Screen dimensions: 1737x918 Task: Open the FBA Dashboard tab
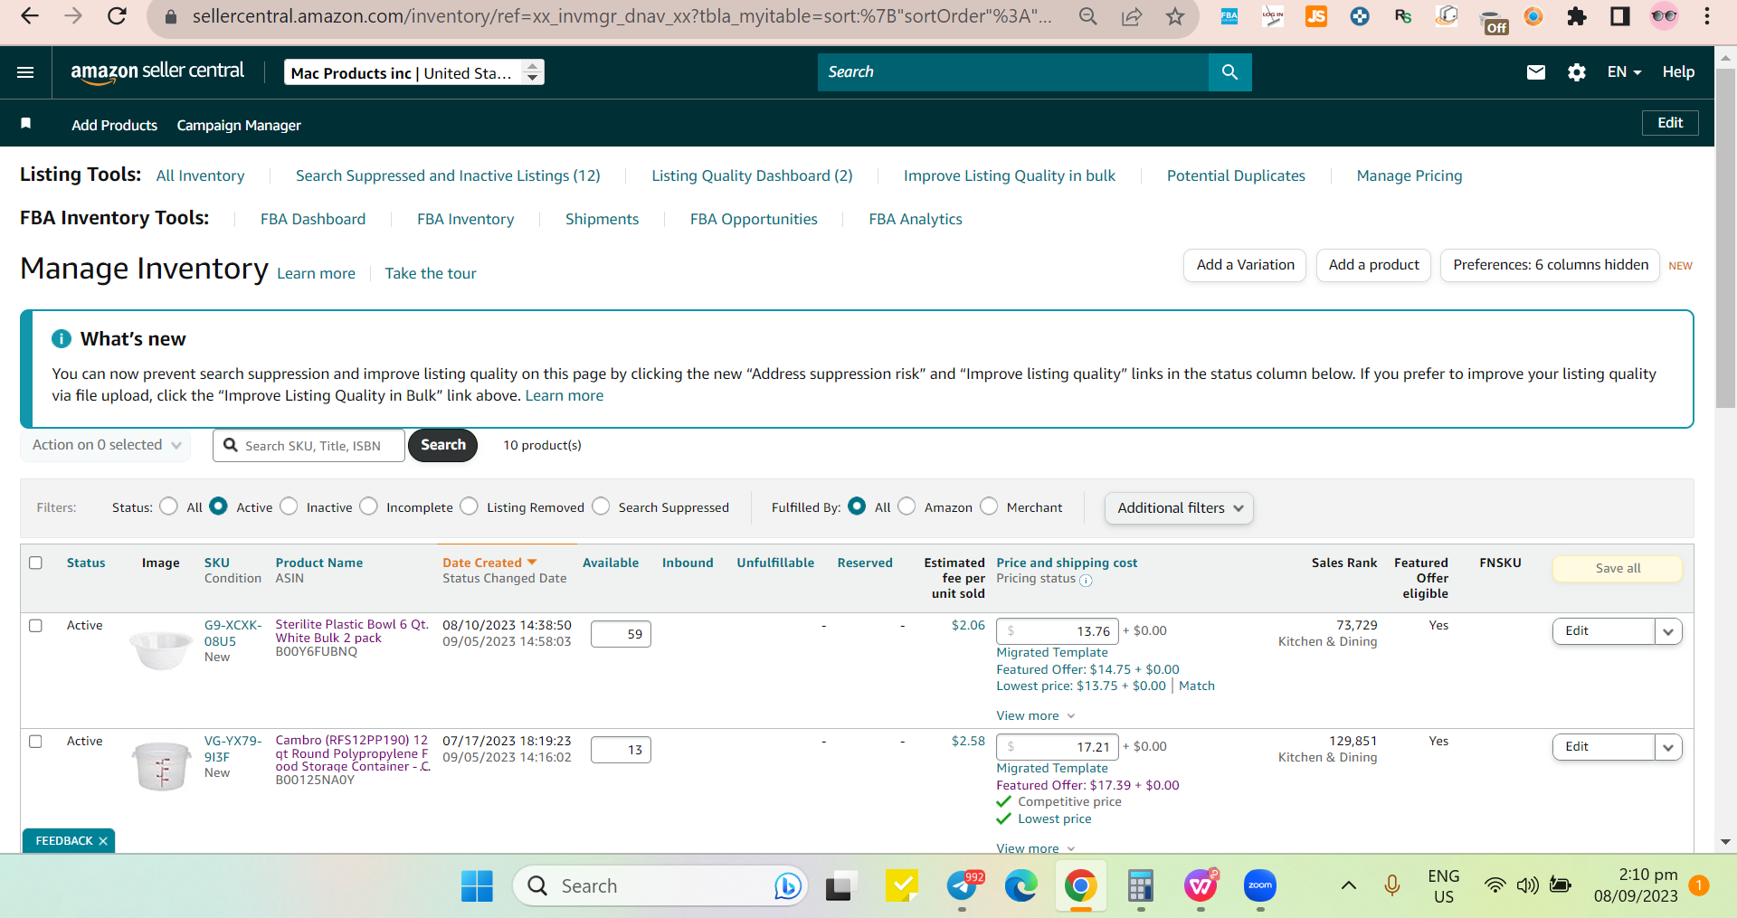313,219
